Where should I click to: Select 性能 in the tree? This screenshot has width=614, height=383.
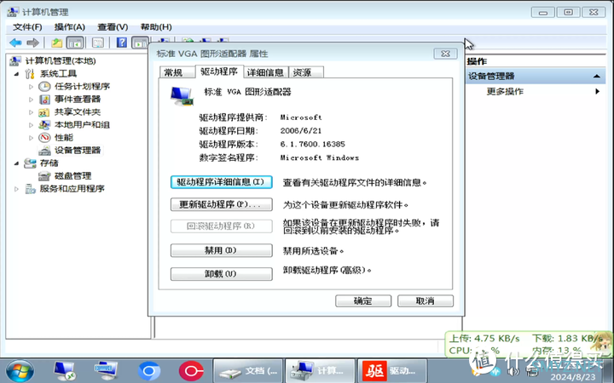point(63,138)
